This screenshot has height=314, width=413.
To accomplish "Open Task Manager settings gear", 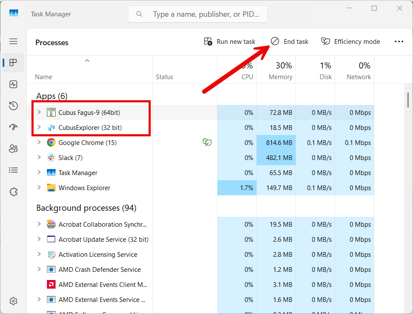I will (13, 301).
